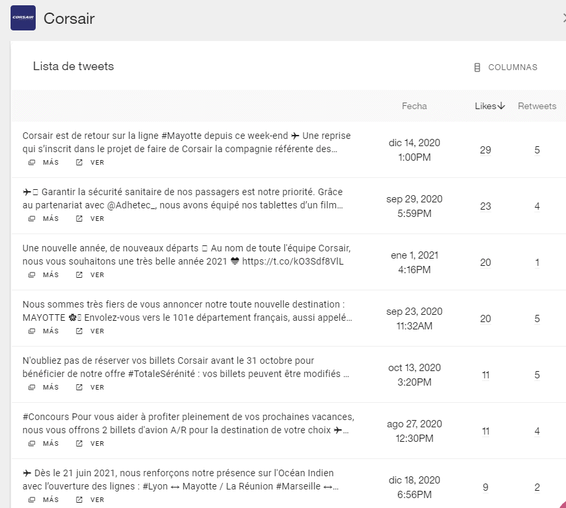Click the MÁS icon on the nouvelle destination tweet
This screenshot has height=508, width=566.
(x=32, y=331)
